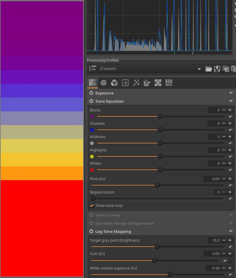Select the Exposure tab with plus-minus icon

93,83
